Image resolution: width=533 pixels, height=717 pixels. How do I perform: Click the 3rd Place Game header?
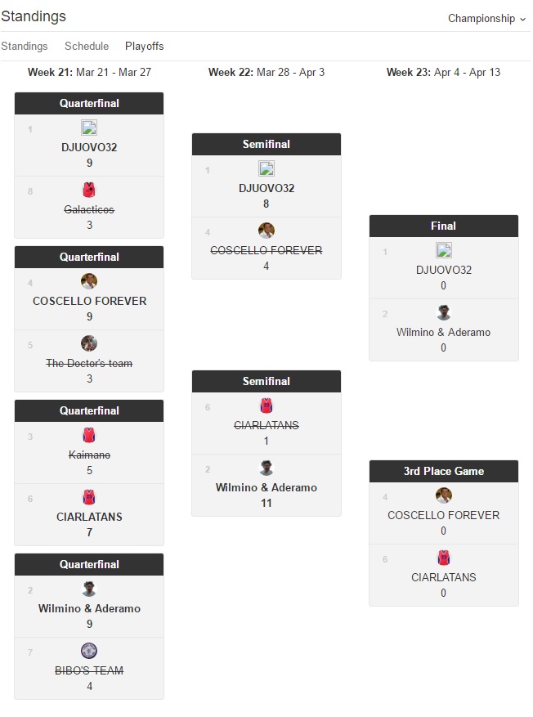tap(444, 471)
